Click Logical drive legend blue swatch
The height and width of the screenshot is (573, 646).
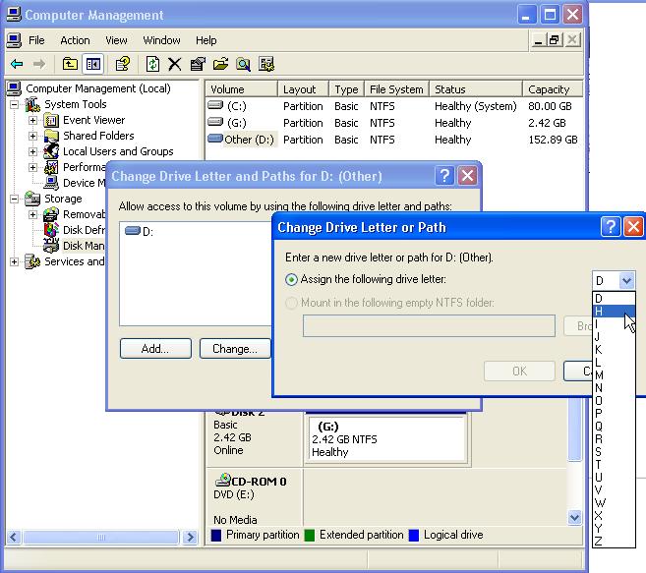(414, 535)
